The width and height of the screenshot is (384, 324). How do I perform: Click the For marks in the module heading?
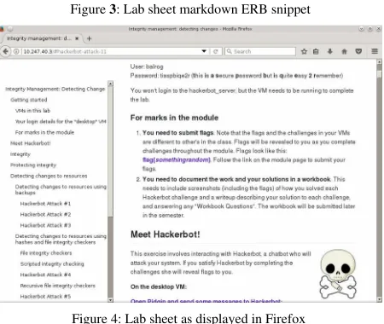click(x=174, y=118)
